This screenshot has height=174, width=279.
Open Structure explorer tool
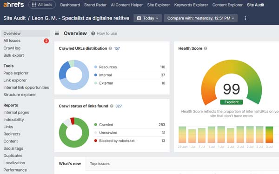[20, 94]
